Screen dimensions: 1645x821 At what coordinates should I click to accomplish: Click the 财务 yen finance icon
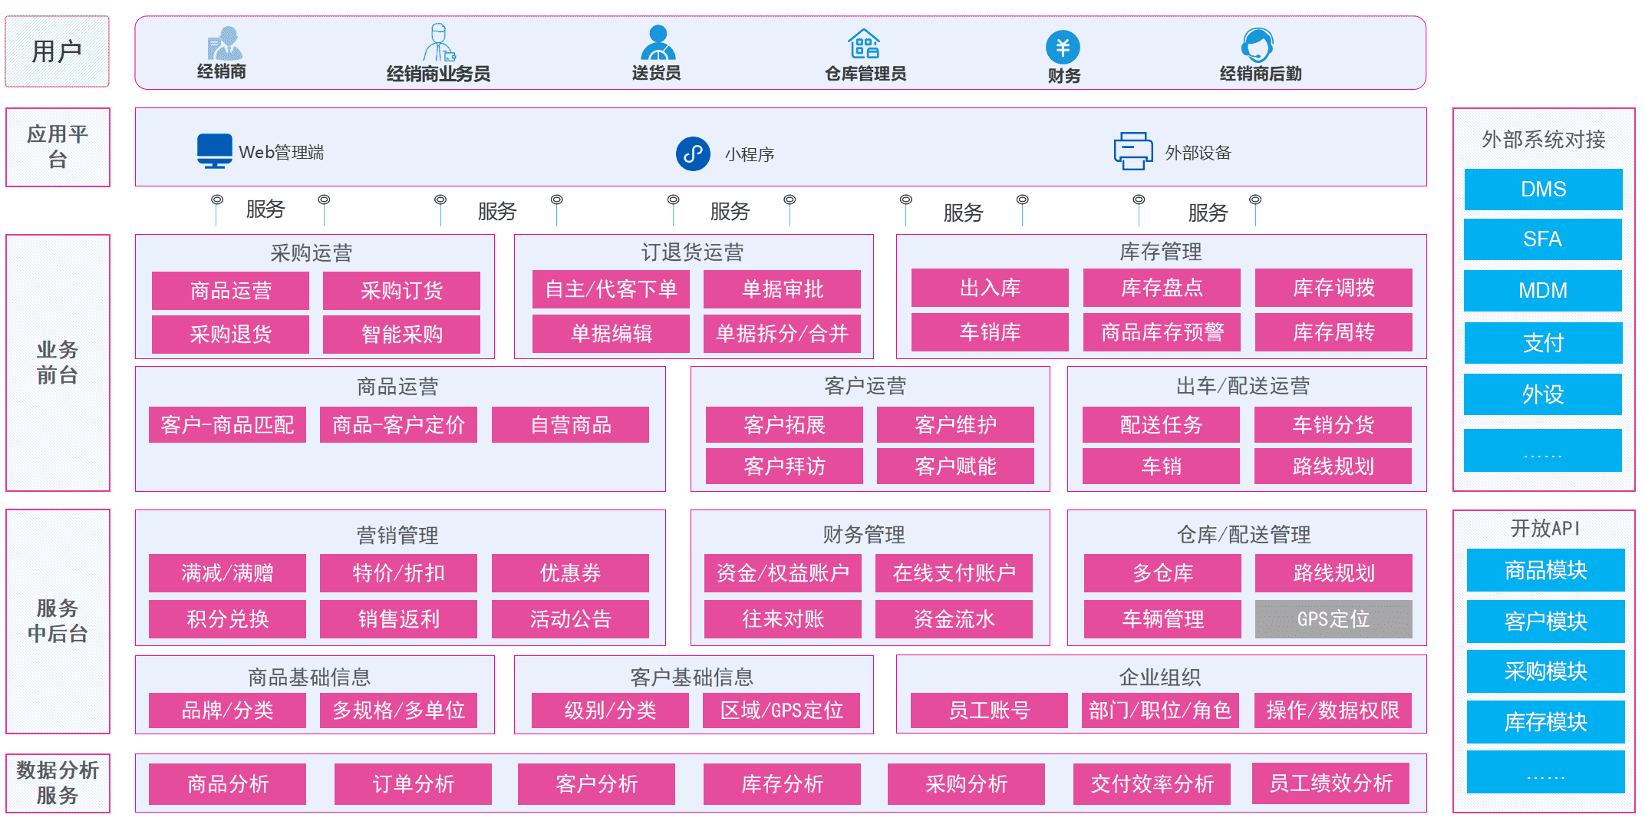coord(1063,48)
